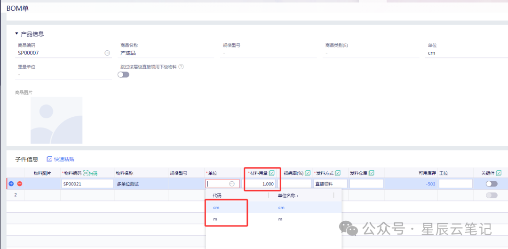Click the 规格型号 column header in table
The image size is (508, 249).
(179, 173)
